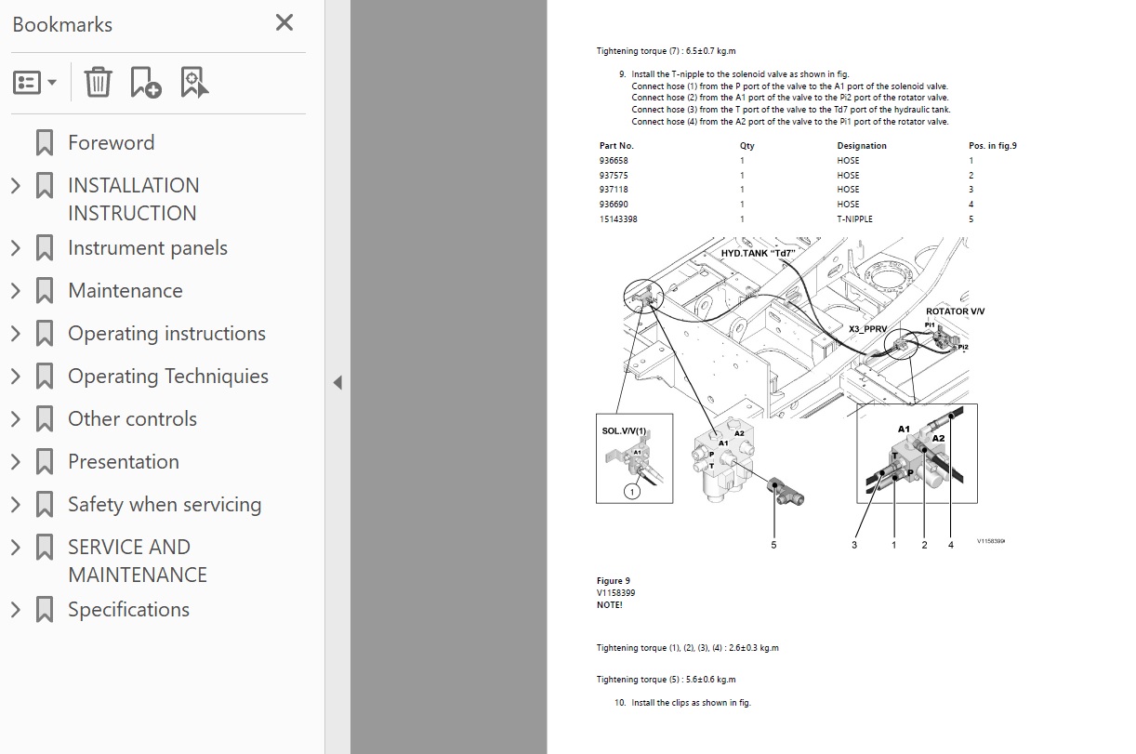Viewport: 1136px width, 754px height.
Task: Expand the Instrument panels bookmark
Action: (15, 248)
